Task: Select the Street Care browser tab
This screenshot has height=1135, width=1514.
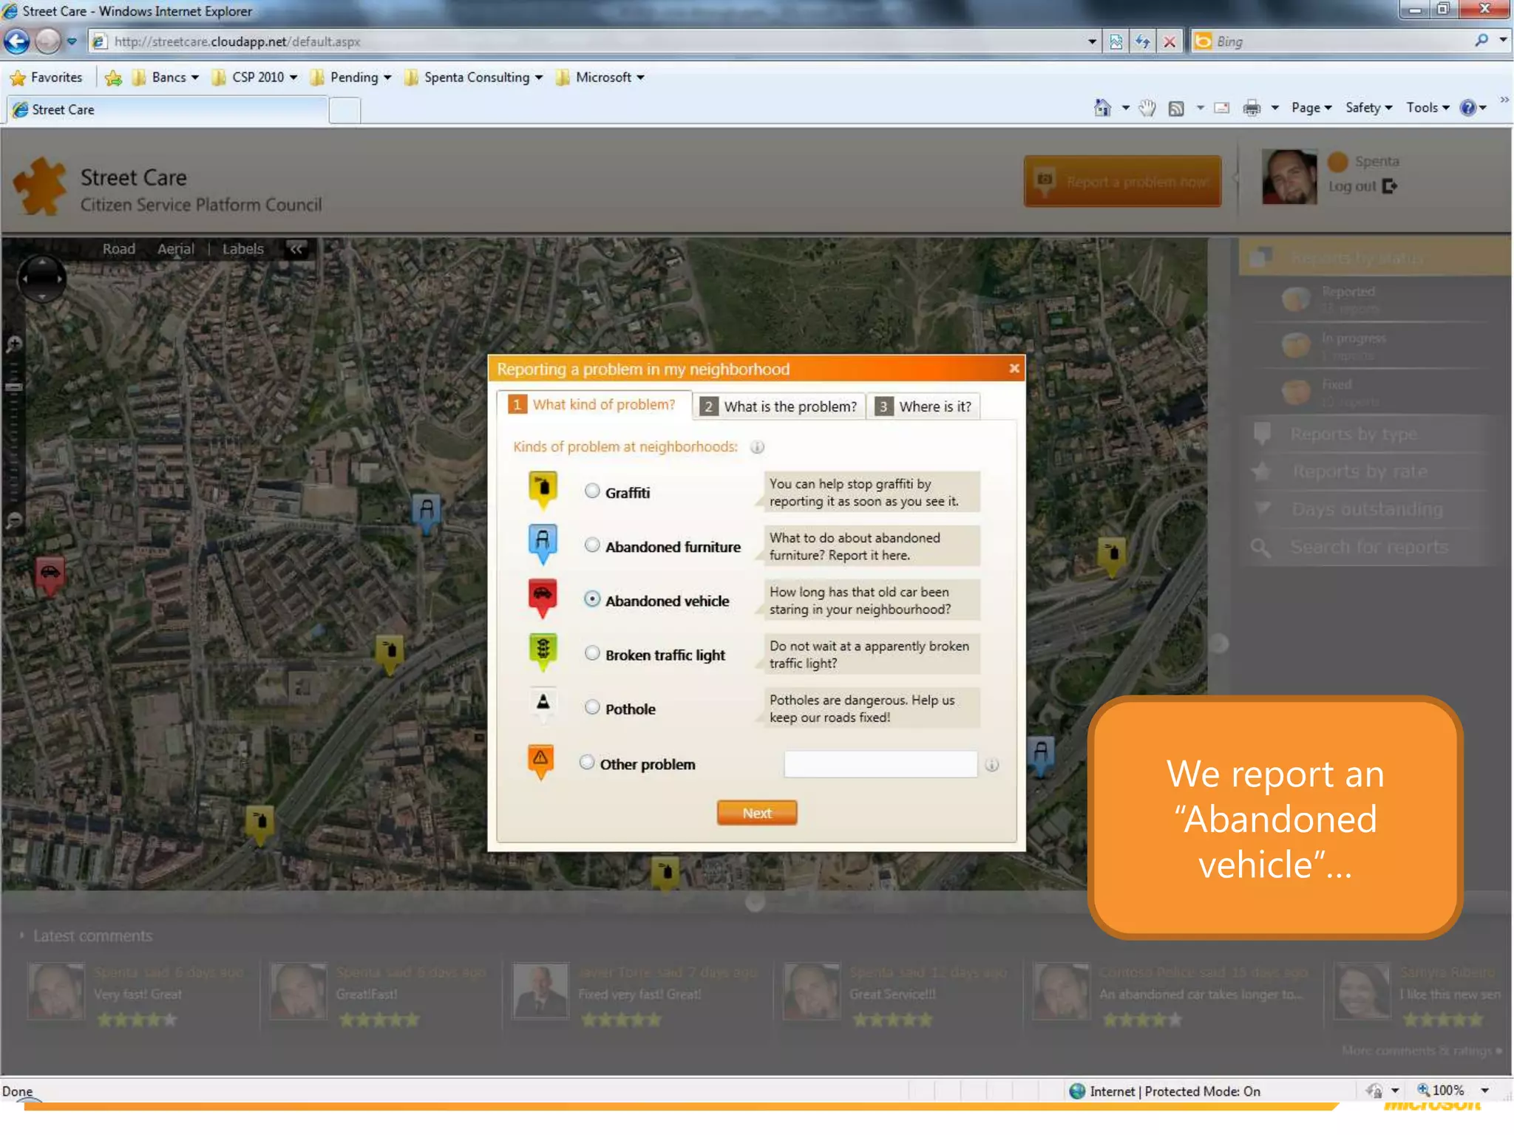Action: click(167, 109)
